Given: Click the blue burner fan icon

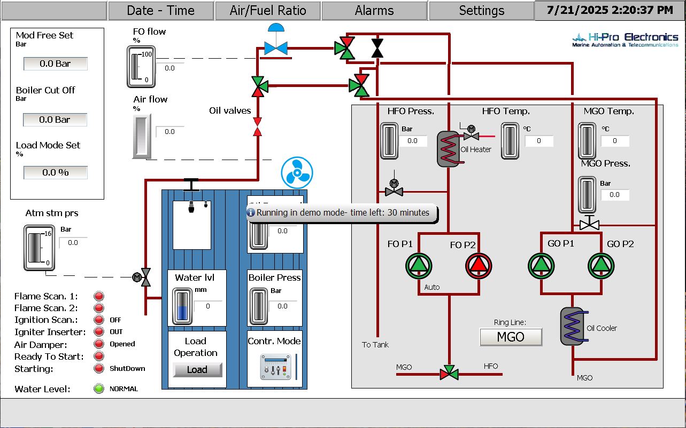Looking at the screenshot, I should (297, 173).
